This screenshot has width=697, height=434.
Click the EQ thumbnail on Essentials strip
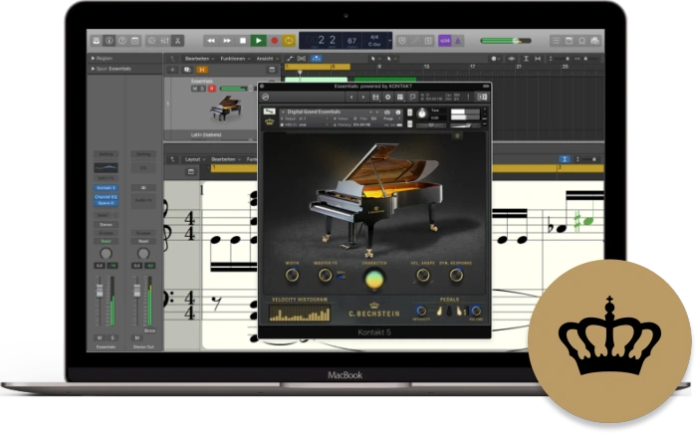tap(106, 167)
